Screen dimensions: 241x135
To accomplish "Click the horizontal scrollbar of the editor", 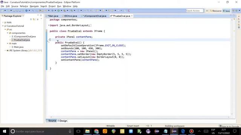I will (140, 117).
